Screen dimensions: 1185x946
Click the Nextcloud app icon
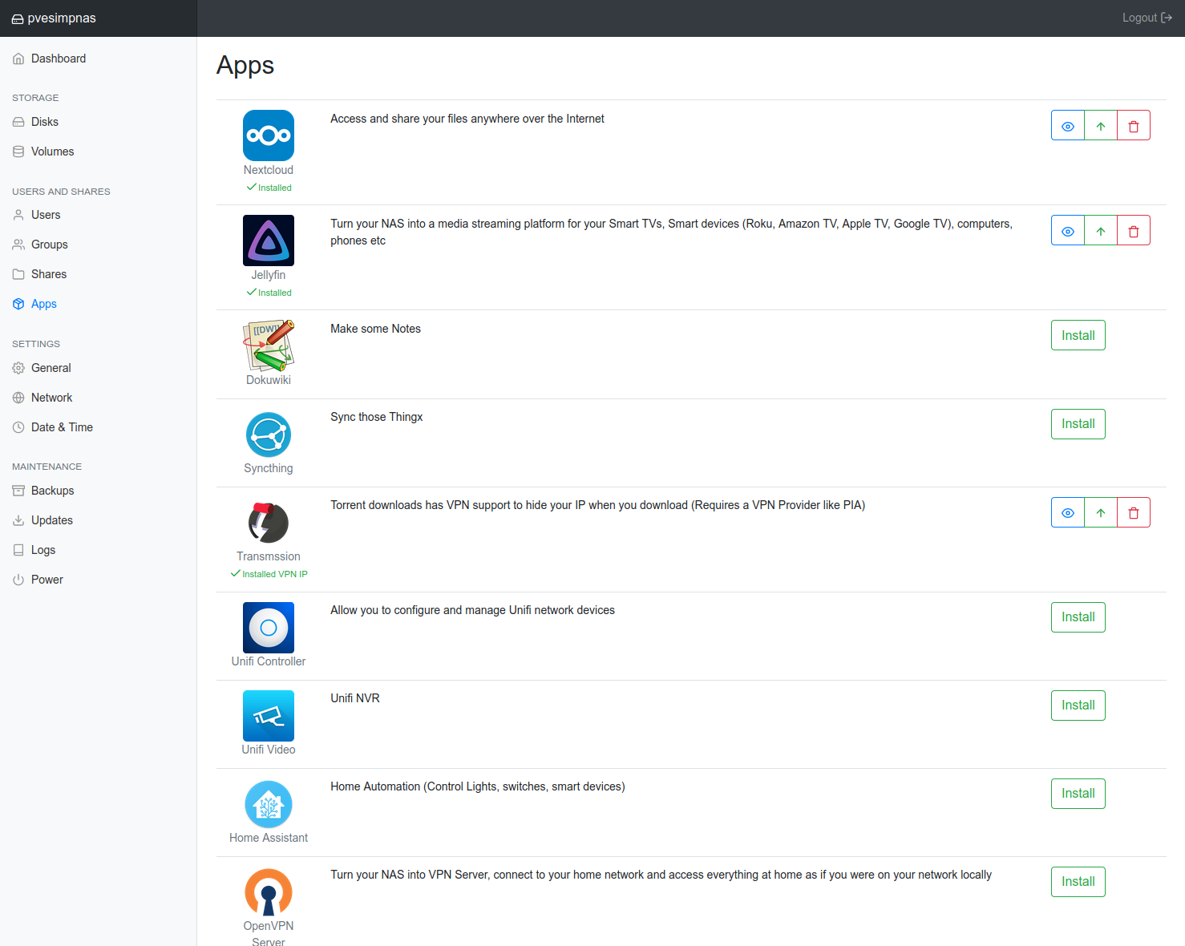(268, 135)
